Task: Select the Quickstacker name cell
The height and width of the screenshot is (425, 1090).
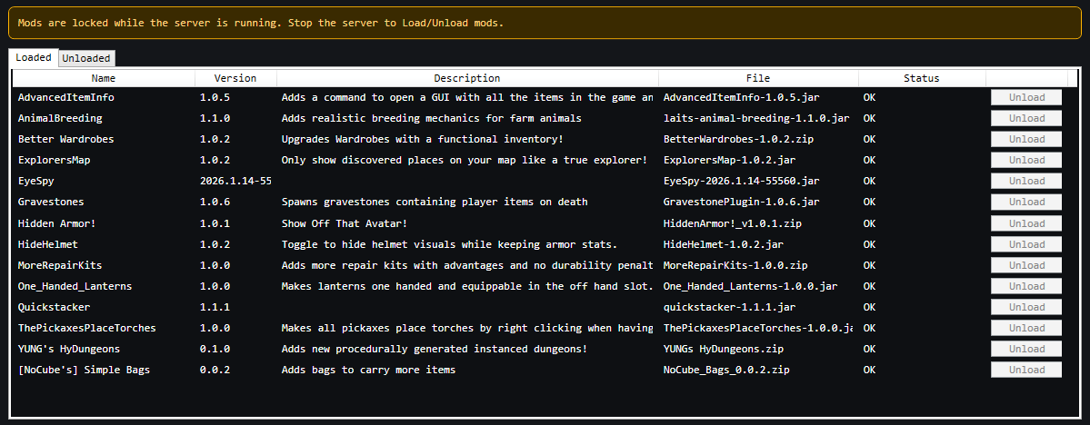Action: click(x=55, y=307)
